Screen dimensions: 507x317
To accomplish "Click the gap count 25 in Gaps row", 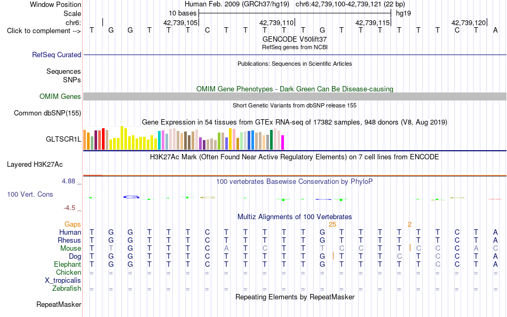I will click(x=332, y=225).
